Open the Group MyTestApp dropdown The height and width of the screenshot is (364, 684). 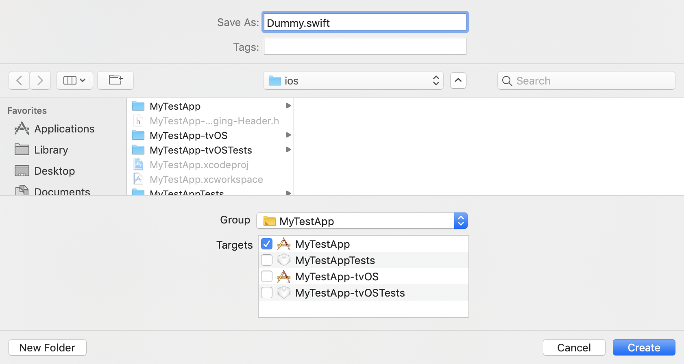pyautogui.click(x=362, y=221)
